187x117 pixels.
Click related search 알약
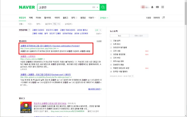(46, 33)
